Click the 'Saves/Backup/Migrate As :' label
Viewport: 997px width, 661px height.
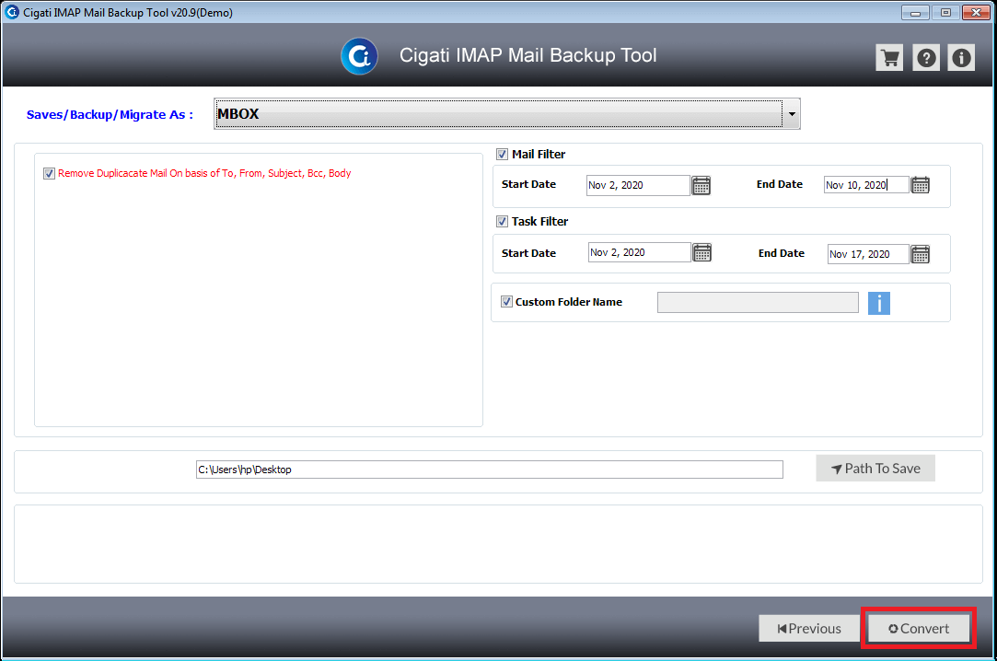pos(110,114)
